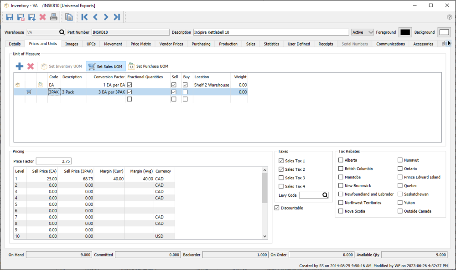Go to the previous record
Image resolution: width=456 pixels, height=270 pixels.
[x=95, y=17]
